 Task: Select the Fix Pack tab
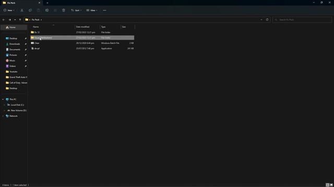pos(21,3)
